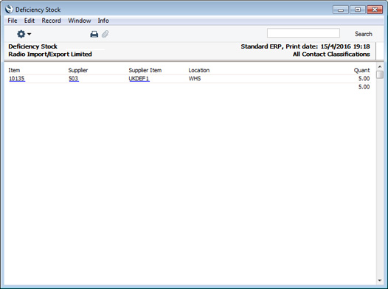Screen dimensions: 388x289
Task: Close the Deficiency Stock window
Action: click(375, 10)
